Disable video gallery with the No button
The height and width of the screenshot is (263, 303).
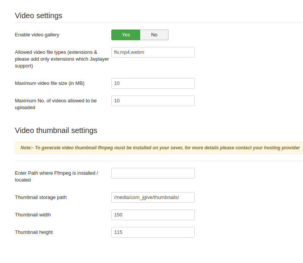click(x=154, y=35)
